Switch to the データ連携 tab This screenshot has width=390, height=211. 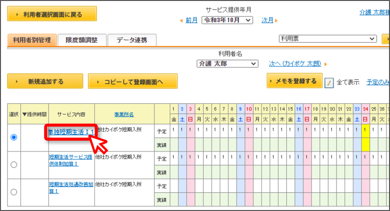(132, 40)
